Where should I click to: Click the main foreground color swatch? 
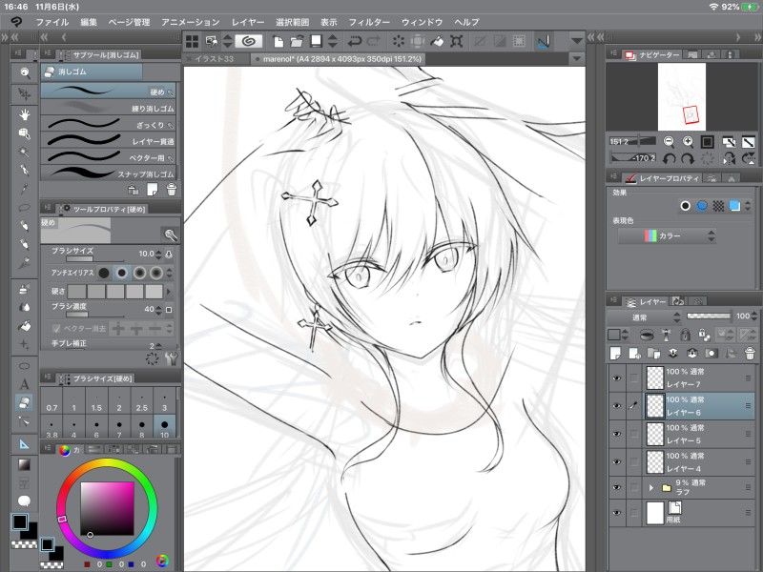point(19,521)
